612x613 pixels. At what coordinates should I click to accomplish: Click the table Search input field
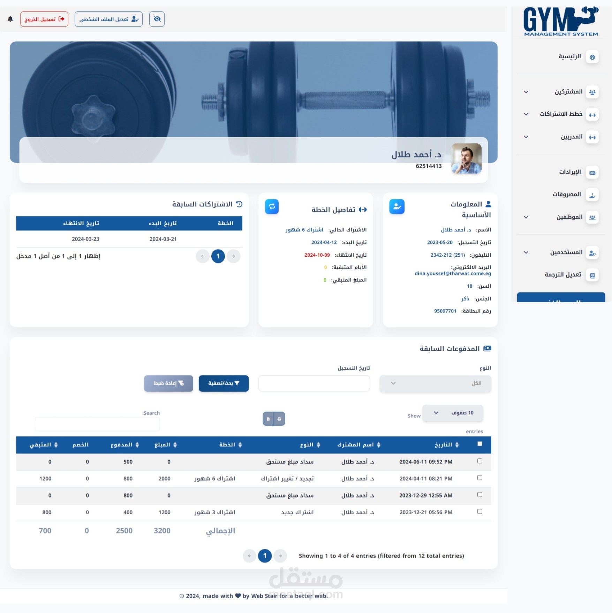coord(97,424)
